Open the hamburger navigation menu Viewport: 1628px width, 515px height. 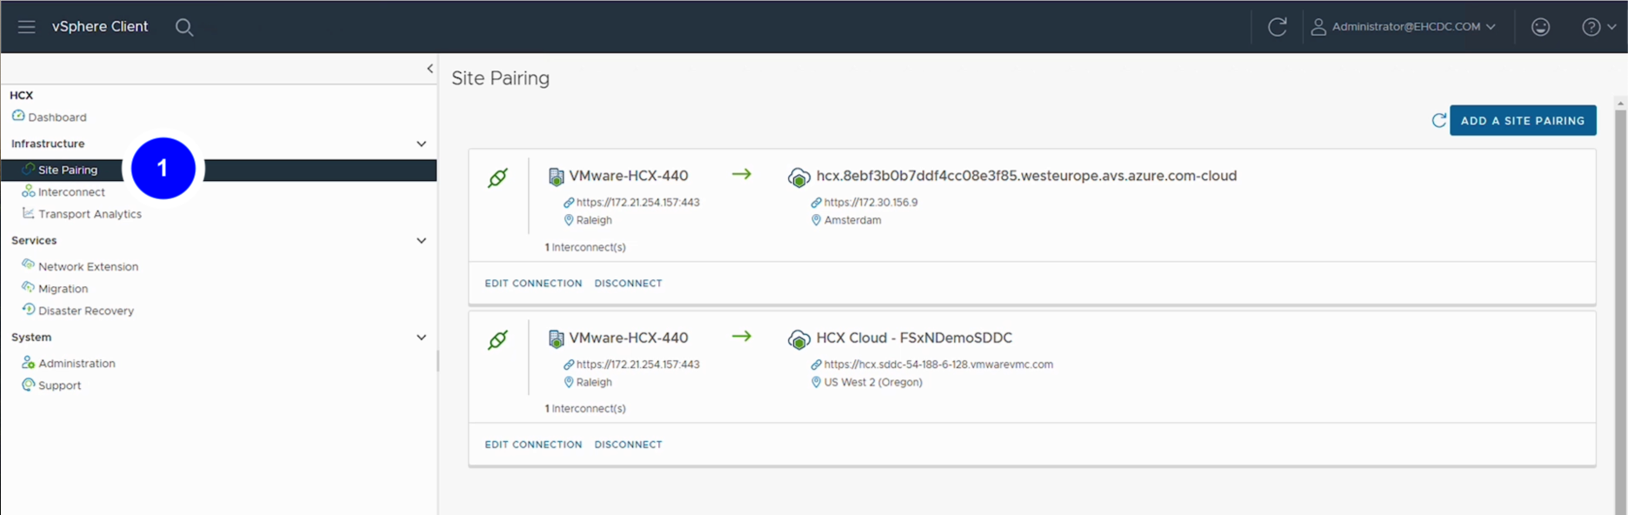click(27, 27)
